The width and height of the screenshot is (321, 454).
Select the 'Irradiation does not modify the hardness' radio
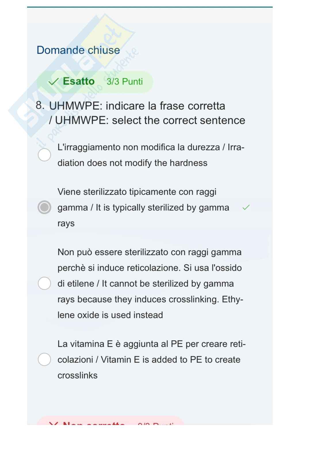click(x=44, y=155)
